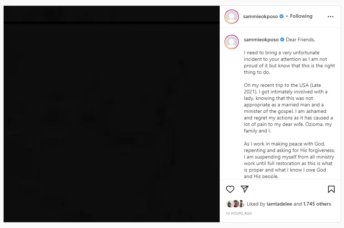Screen dimensions: 344x228
Task: Open the profile avatar beside the caption
Action: [x=232, y=42]
